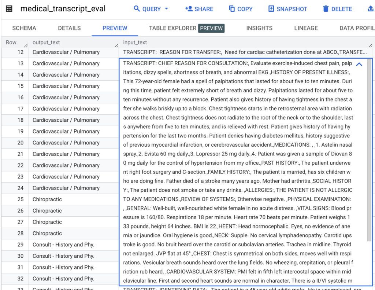Open the LINEAGE tab
This screenshot has width=375, height=290.
(x=306, y=28)
